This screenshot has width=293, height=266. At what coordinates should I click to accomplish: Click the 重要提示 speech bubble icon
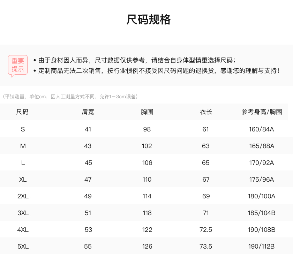(18, 66)
